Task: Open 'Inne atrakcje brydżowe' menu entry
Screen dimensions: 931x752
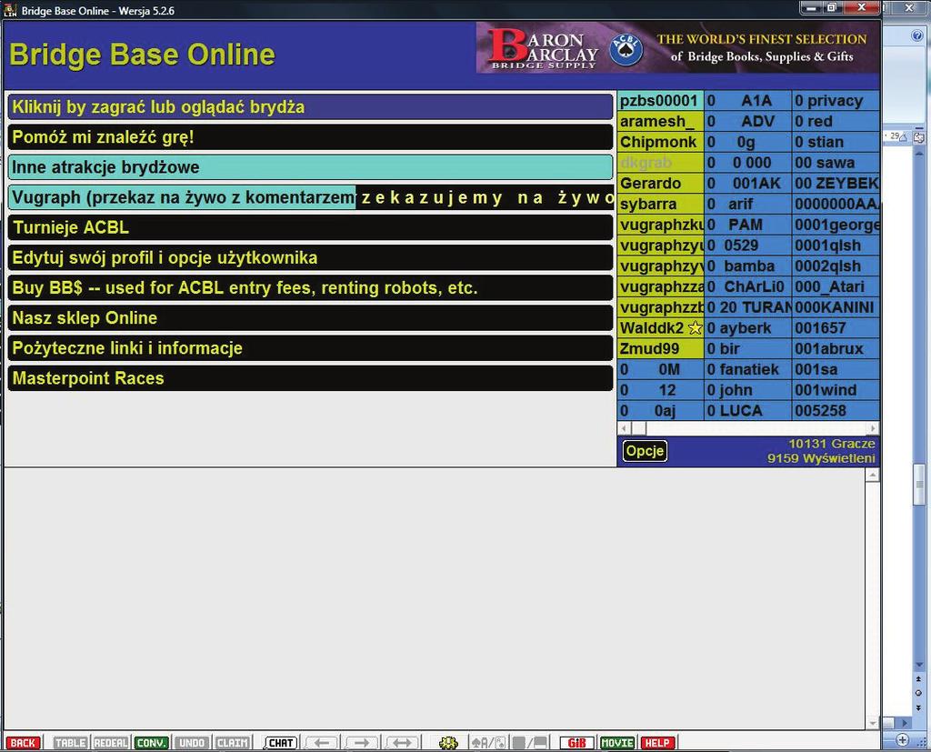Action: click(311, 167)
